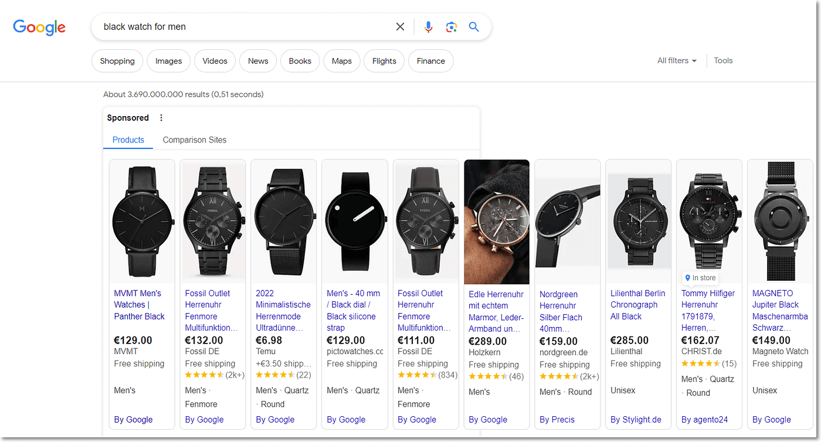
Task: Open Men's 40 mm Black dial link
Action: coord(354,311)
